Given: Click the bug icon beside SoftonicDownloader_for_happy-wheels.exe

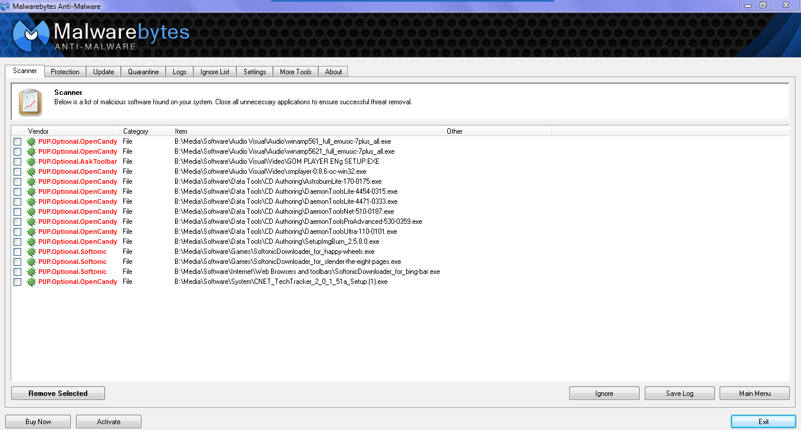Looking at the screenshot, I should [x=31, y=252].
